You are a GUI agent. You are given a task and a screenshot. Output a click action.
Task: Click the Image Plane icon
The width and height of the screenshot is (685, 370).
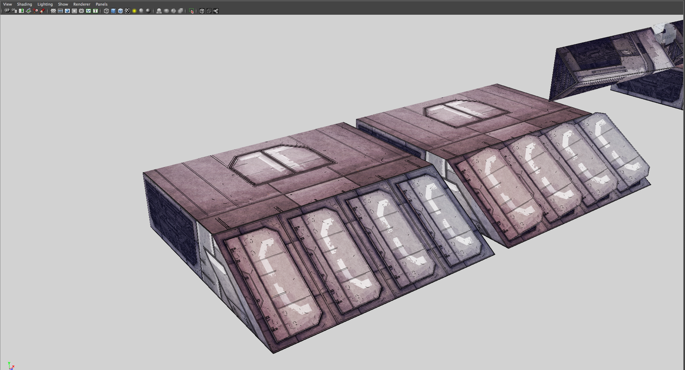(28, 11)
